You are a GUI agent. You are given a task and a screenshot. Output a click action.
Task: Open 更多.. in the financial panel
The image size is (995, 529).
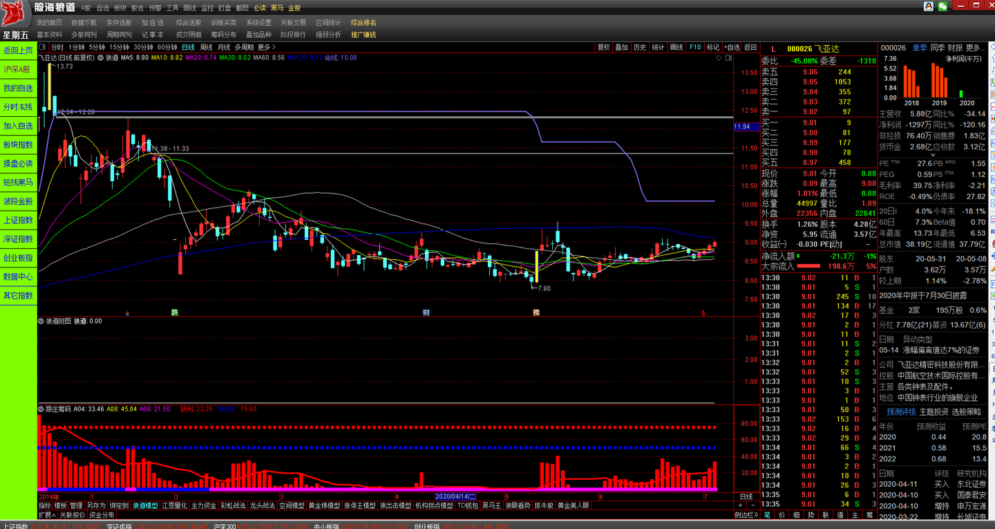tap(974, 48)
